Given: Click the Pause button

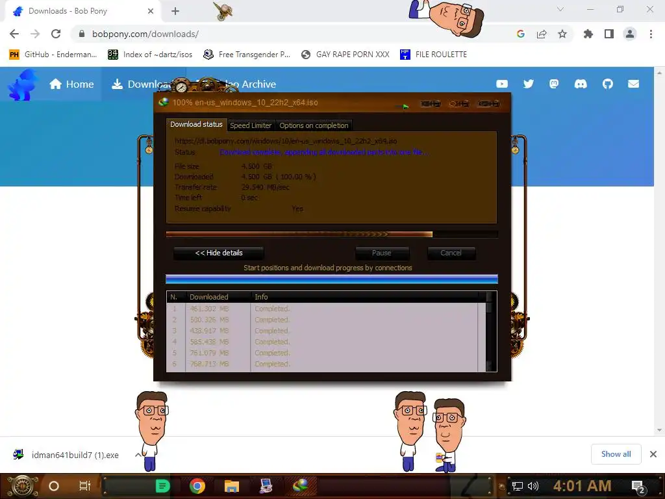Looking at the screenshot, I should tap(382, 253).
